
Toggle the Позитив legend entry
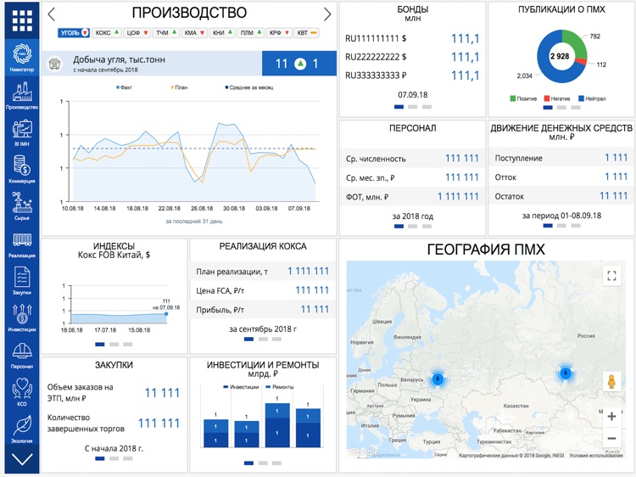pyautogui.click(x=523, y=98)
